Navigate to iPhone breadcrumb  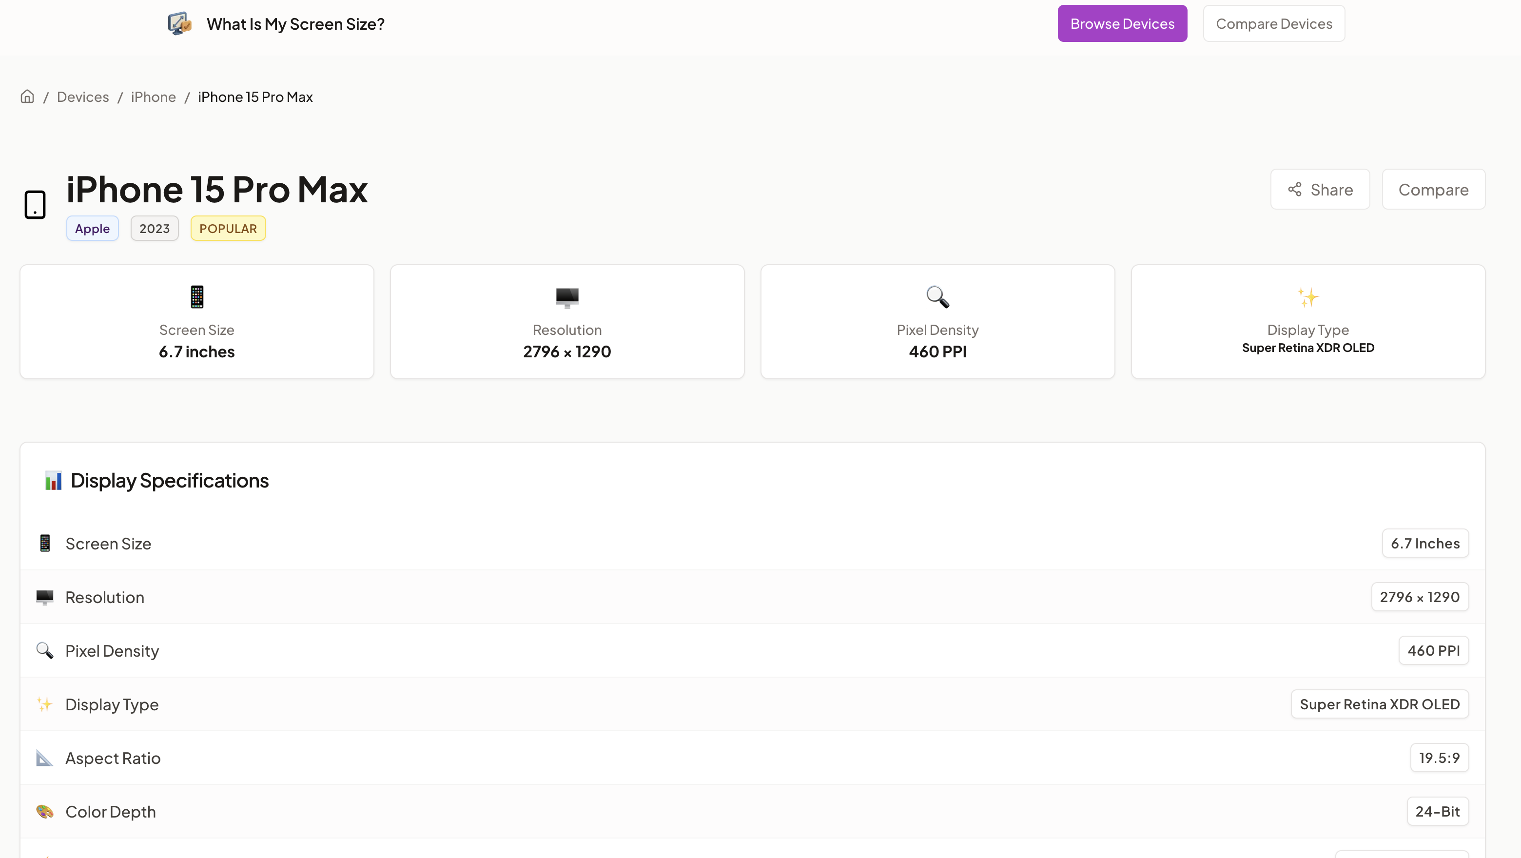(x=154, y=97)
